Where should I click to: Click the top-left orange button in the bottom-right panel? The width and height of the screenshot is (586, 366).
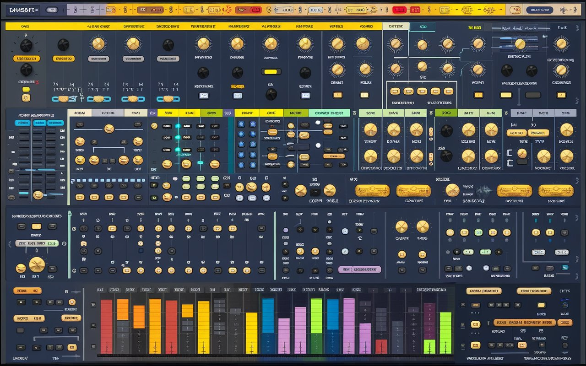tap(484, 291)
